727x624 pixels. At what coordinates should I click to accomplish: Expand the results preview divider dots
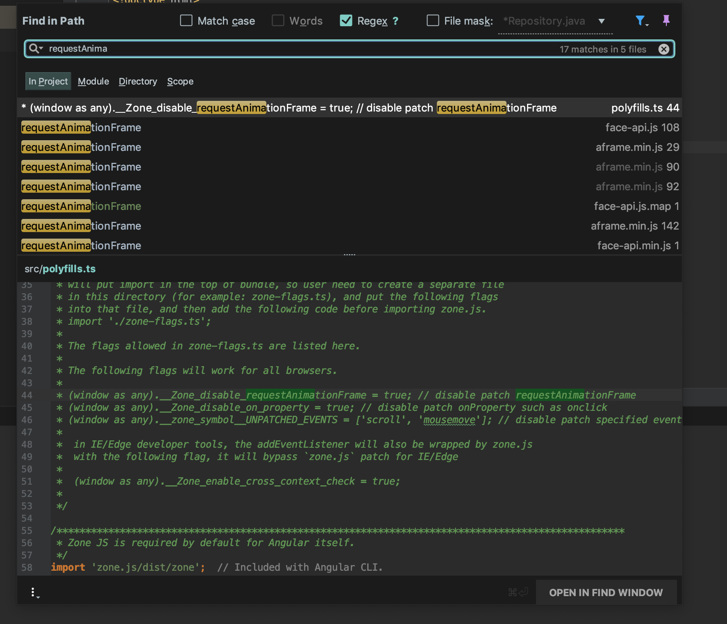[349, 254]
